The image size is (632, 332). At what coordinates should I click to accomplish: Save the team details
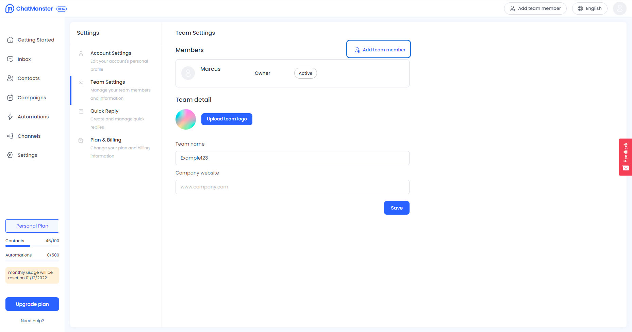click(x=397, y=208)
